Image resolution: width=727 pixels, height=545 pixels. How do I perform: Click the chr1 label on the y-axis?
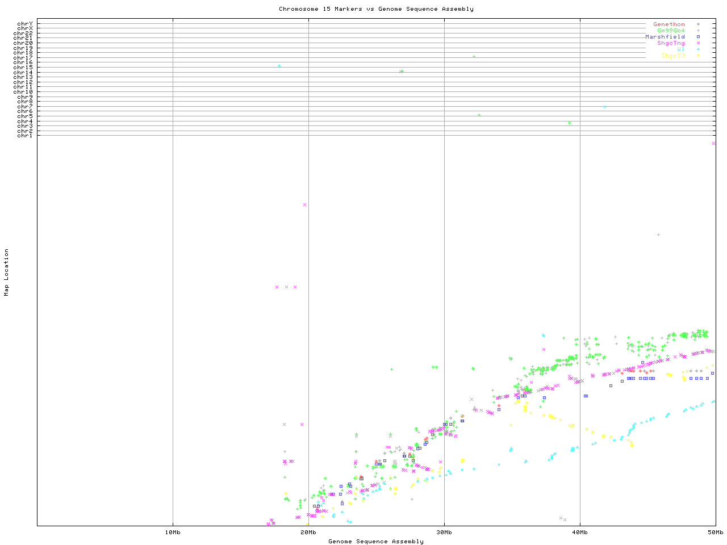[x=24, y=135]
